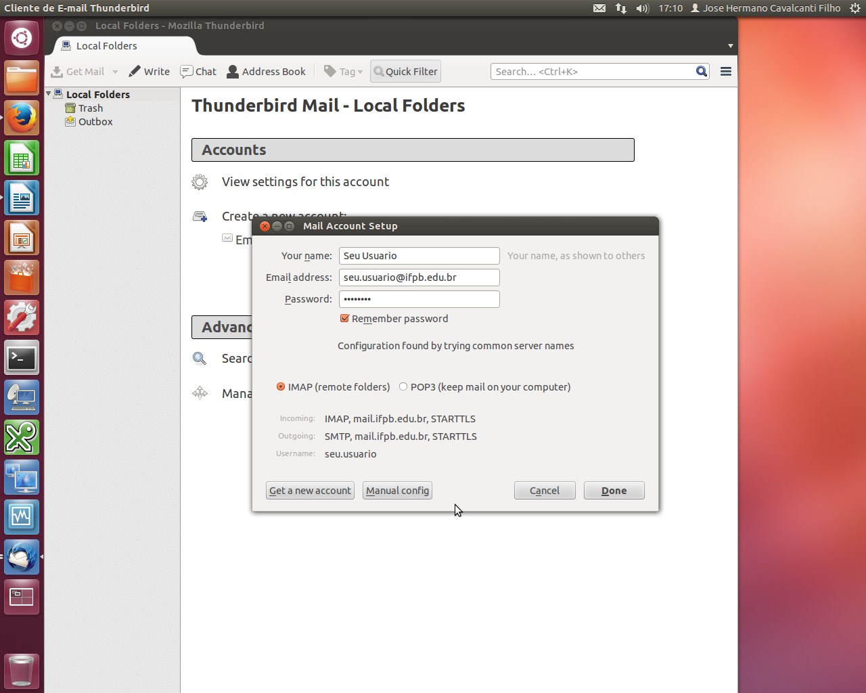The image size is (866, 693).
Task: Open LibreOffice Impress from launcher
Action: pos(22,238)
